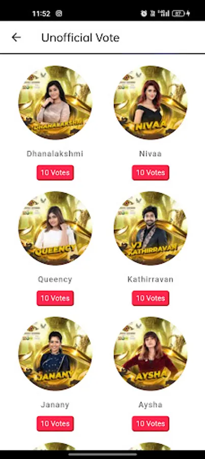Image resolution: width=205 pixels, height=459 pixels.
Task: Vote 10 Votes for Aysha
Action: click(151, 424)
